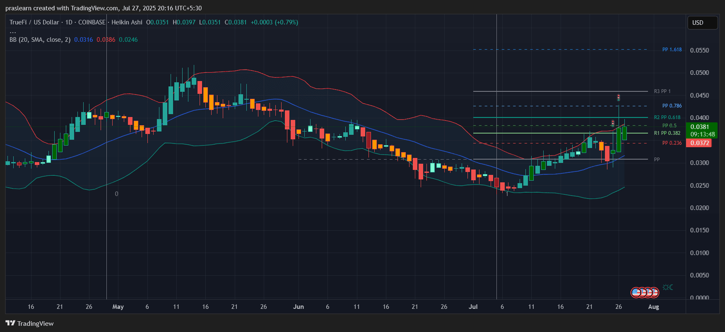725x332 pixels.
Task: Click the 0.0500 price scale label
Action: (699, 73)
